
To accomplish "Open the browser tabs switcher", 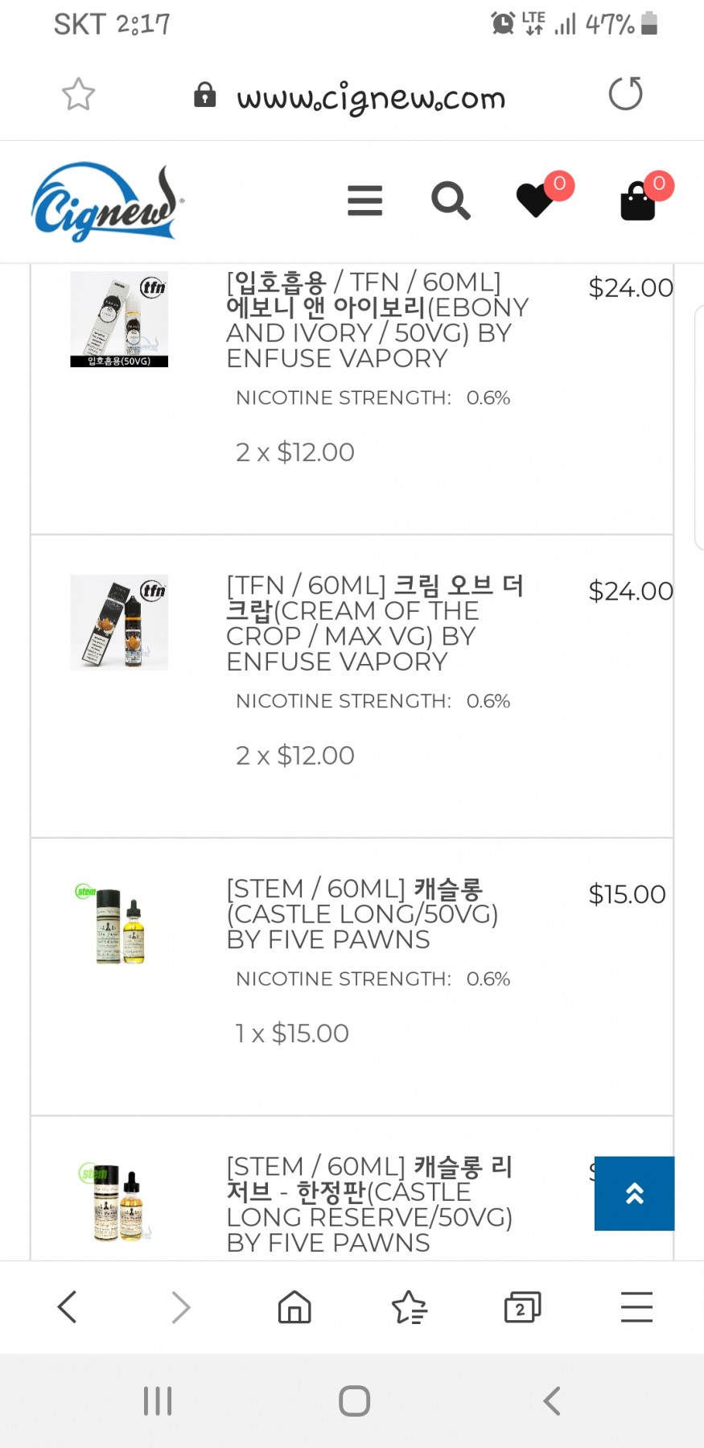I will point(522,1307).
